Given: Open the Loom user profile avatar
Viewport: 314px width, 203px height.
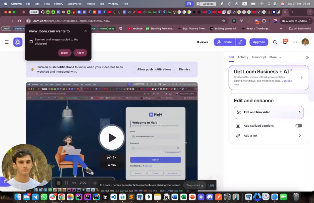Looking at the screenshot, I should [305, 42].
